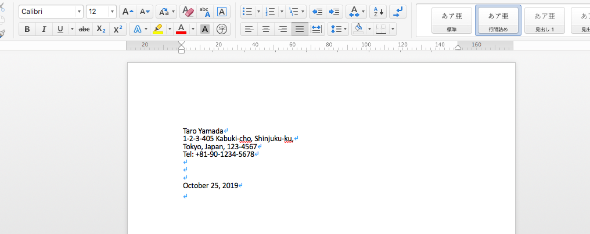
Task: Justify the paragraph text
Action: pos(300,29)
